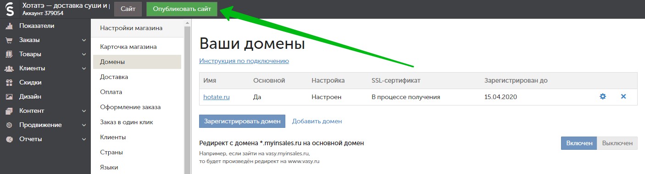Image resolution: width=645 pixels, height=174 pixels.
Task: Click Зарегистрировать домен button
Action: 242,121
